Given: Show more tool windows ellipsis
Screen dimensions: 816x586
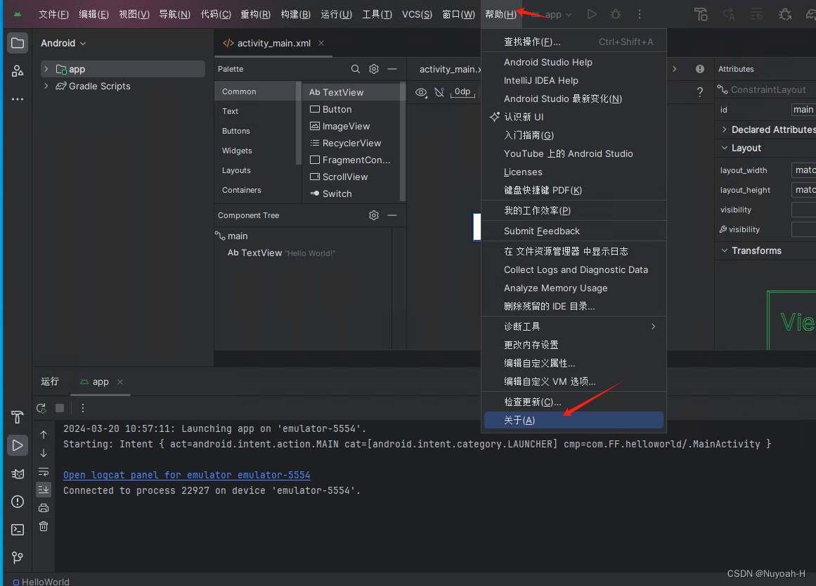Looking at the screenshot, I should [x=17, y=99].
